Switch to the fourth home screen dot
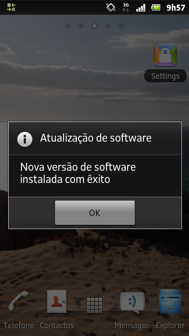This screenshot has height=336, width=189. (x=108, y=26)
